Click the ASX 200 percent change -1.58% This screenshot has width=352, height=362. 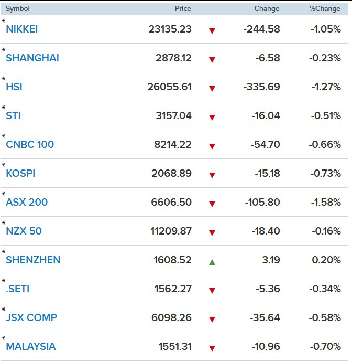(x=326, y=202)
